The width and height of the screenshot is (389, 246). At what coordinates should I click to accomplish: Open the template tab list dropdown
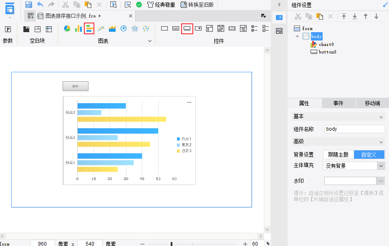click(x=263, y=16)
